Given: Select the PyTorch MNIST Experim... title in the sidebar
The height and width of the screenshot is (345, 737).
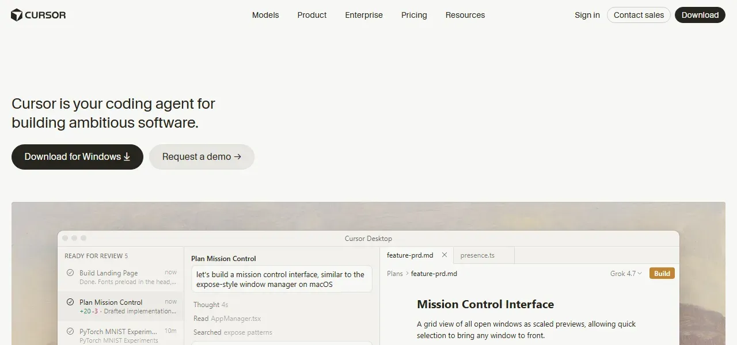Looking at the screenshot, I should [119, 331].
